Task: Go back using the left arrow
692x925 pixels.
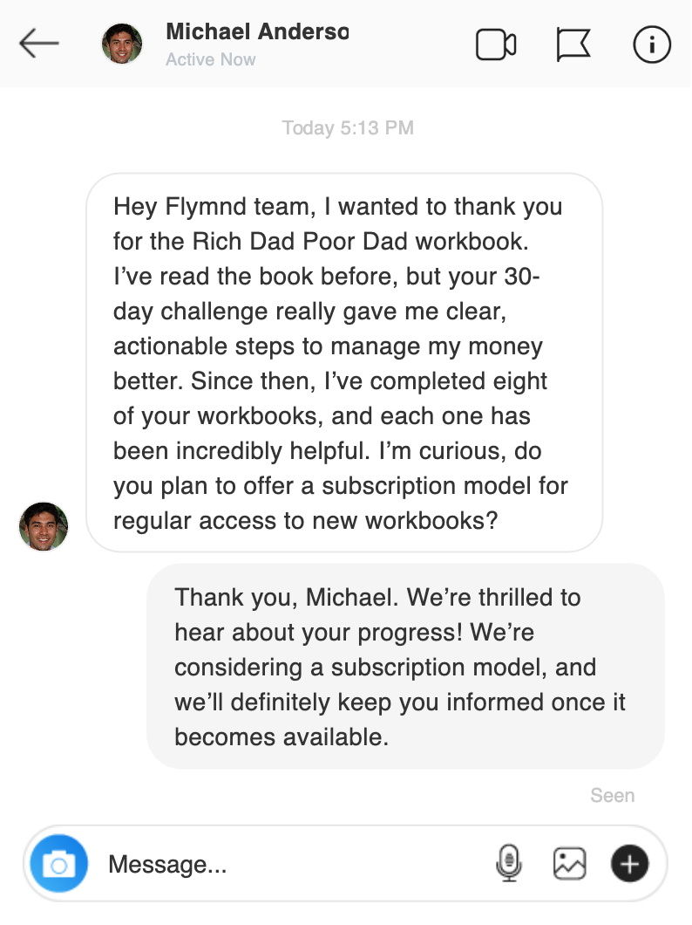Action: click(39, 44)
